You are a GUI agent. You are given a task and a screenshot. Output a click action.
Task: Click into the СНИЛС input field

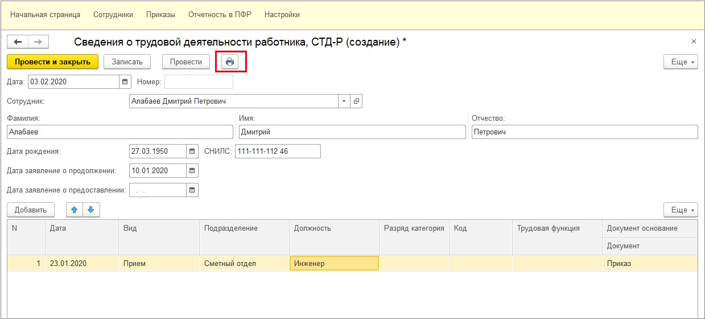point(278,152)
